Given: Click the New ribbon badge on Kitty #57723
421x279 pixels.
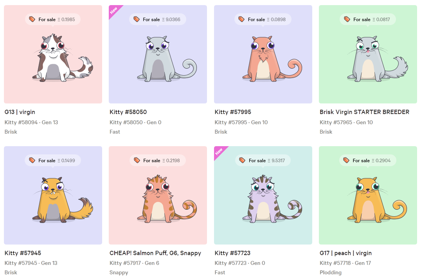Looking at the screenshot, I should [x=219, y=151].
